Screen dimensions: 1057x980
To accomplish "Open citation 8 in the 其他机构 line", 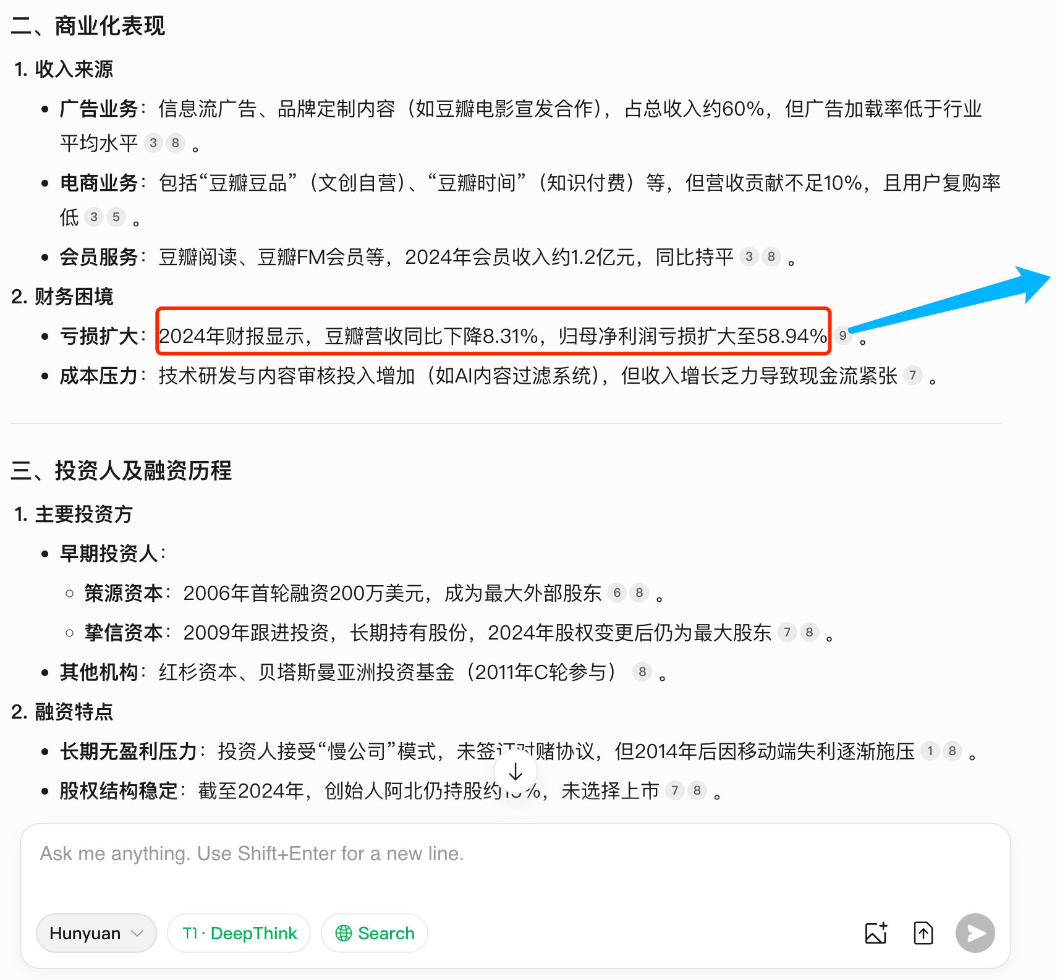I will tap(642, 672).
